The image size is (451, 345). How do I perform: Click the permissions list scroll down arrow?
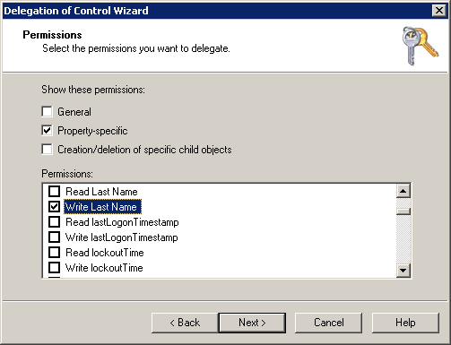[403, 271]
